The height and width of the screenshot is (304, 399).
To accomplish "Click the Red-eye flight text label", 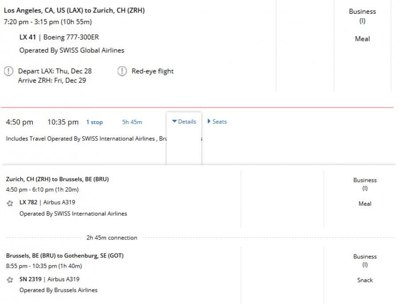I will coord(153,71).
